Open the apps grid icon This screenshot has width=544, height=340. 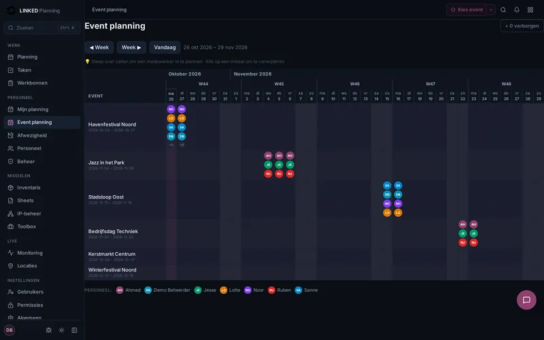[530, 10]
